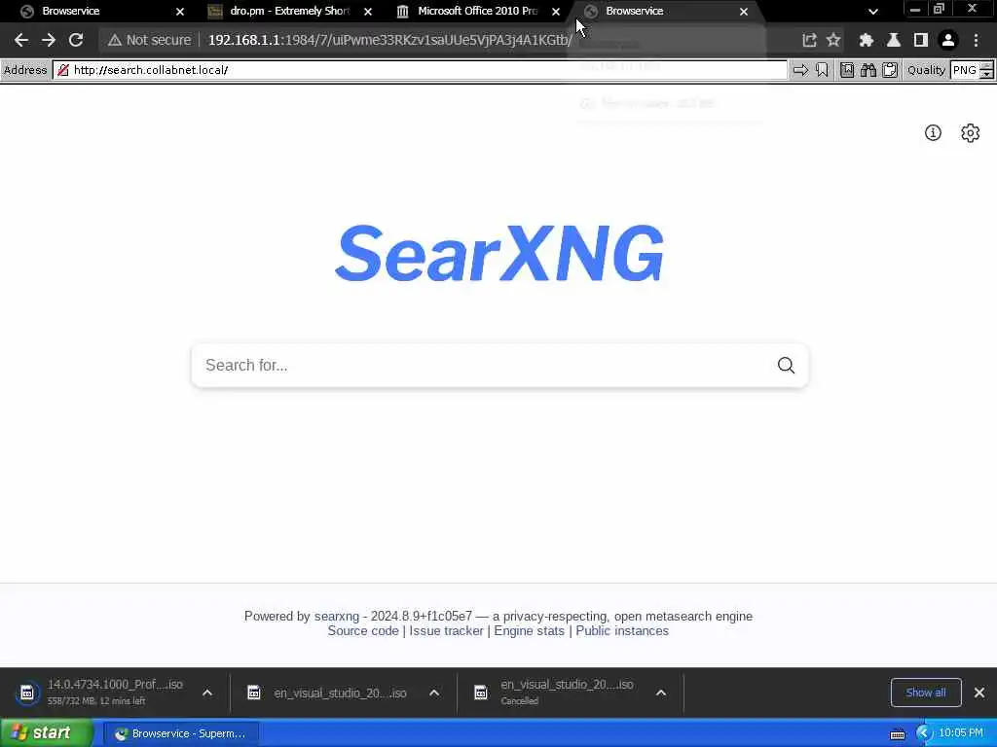Share this page via the share icon
This screenshot has height=747, width=997.
coord(809,40)
